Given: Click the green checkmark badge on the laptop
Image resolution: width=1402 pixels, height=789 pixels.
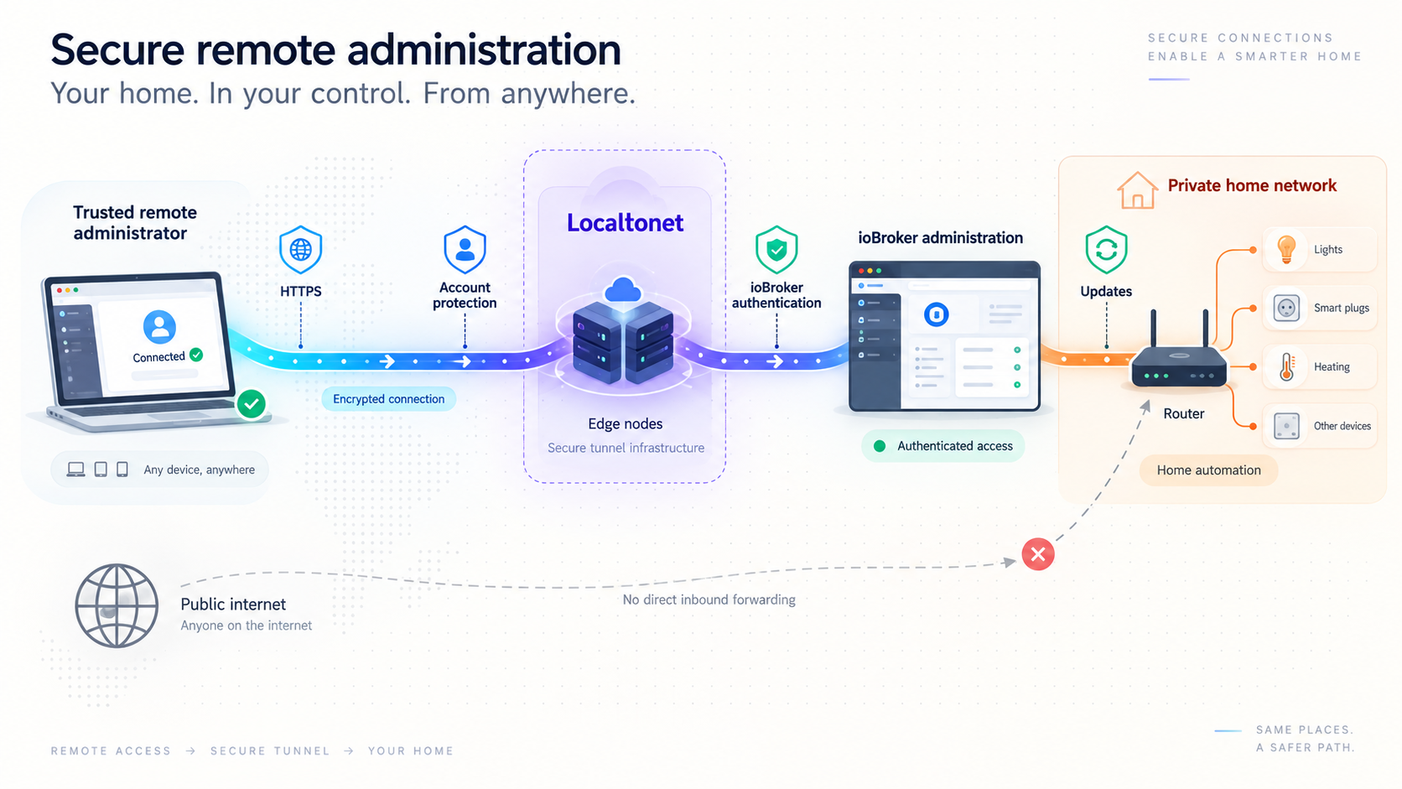Looking at the screenshot, I should (x=251, y=404).
